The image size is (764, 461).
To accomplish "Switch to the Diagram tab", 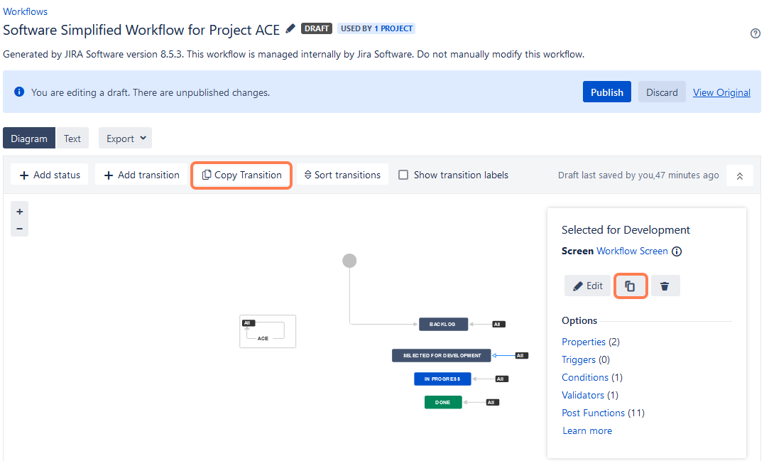I will click(x=29, y=139).
